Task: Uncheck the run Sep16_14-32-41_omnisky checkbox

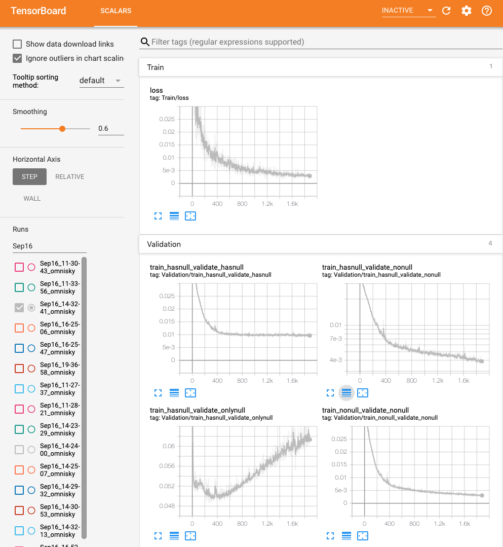Action: coord(19,308)
